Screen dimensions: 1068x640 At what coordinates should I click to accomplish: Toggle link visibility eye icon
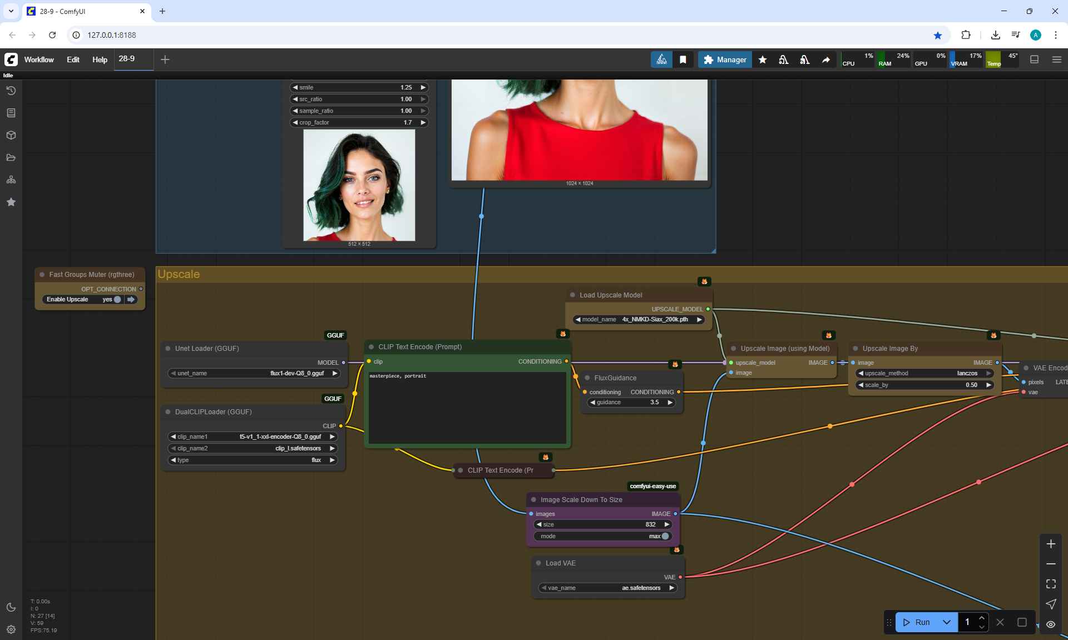pyautogui.click(x=1051, y=624)
